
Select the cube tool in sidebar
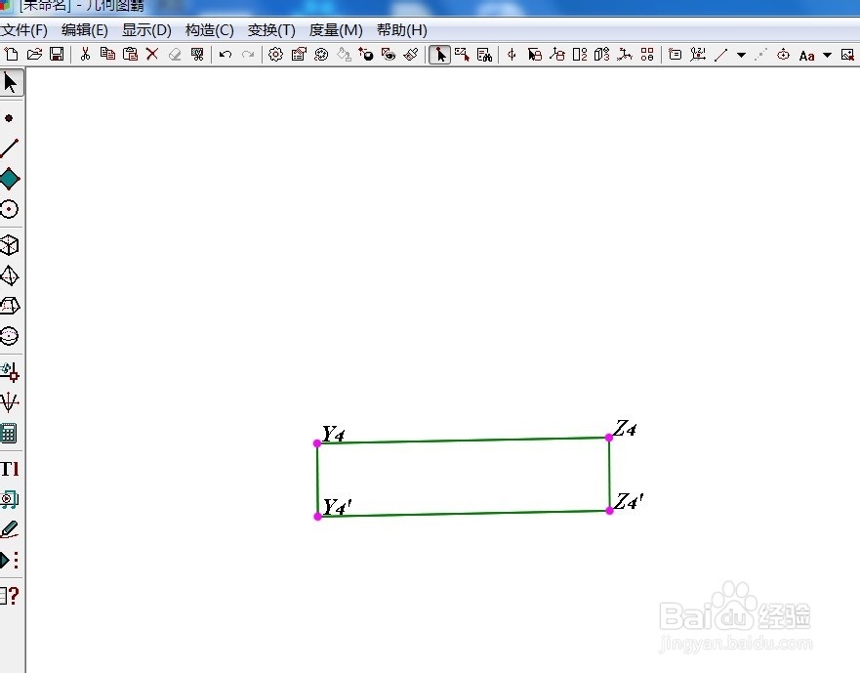point(10,245)
